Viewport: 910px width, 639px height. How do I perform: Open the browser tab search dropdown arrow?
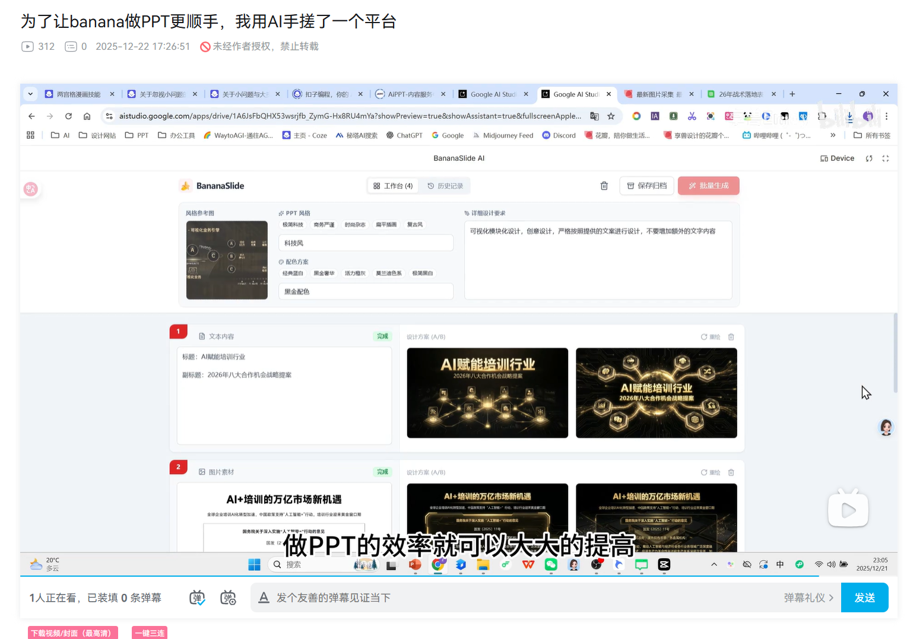pos(30,94)
